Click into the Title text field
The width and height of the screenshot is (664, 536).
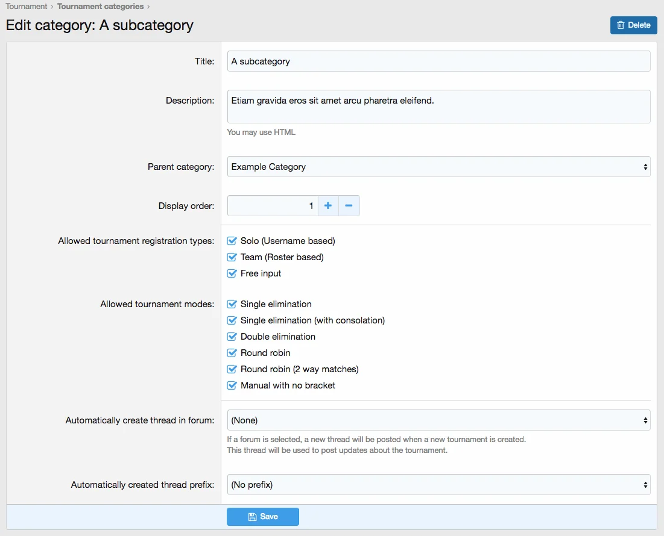438,61
